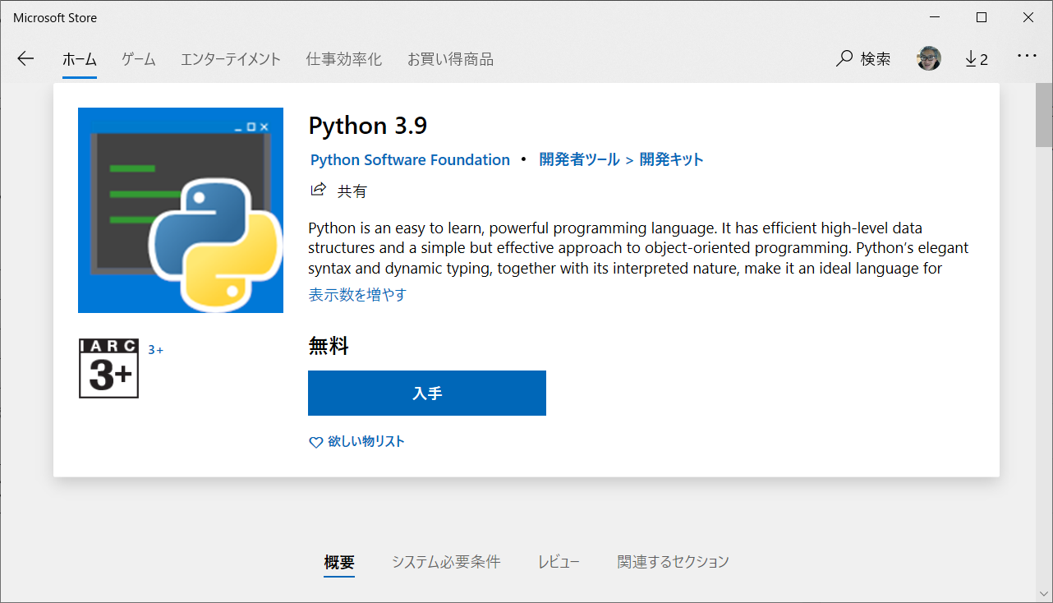Open the three-dot more menu
Image resolution: width=1053 pixels, height=603 pixels.
tap(1028, 57)
